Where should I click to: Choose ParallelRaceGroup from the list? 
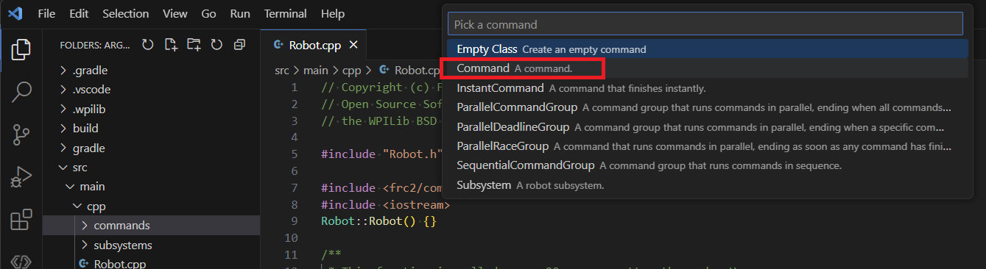point(705,146)
